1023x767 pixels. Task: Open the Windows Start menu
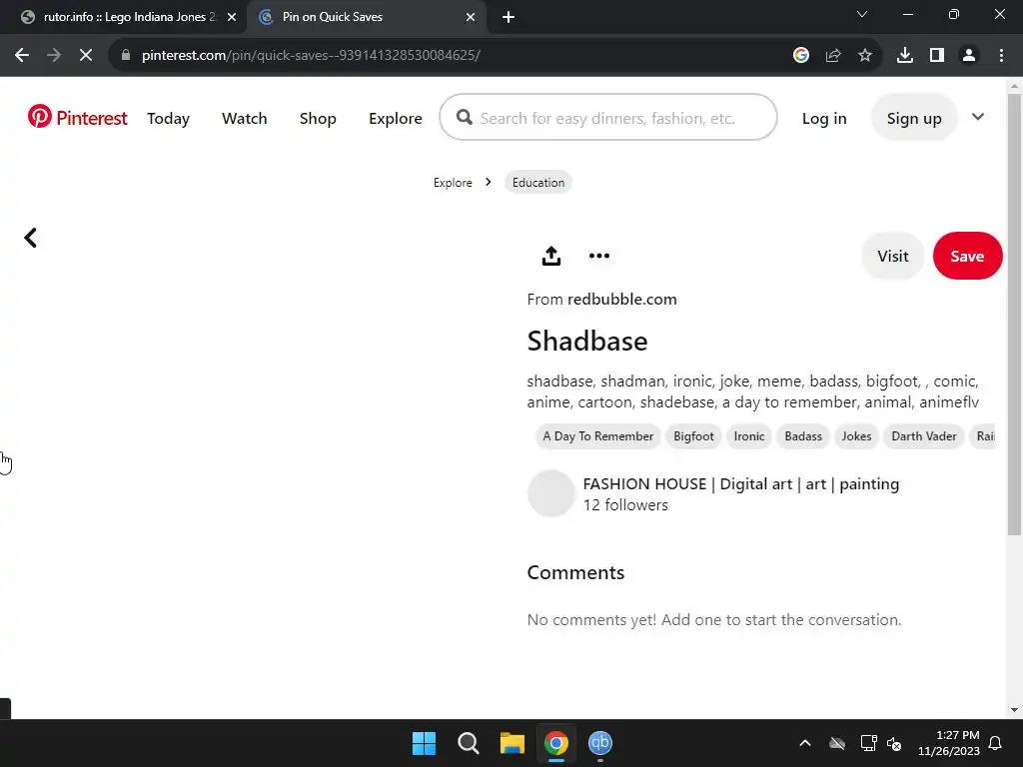coord(424,743)
